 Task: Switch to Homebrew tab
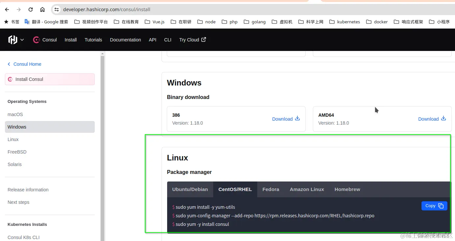(x=347, y=189)
